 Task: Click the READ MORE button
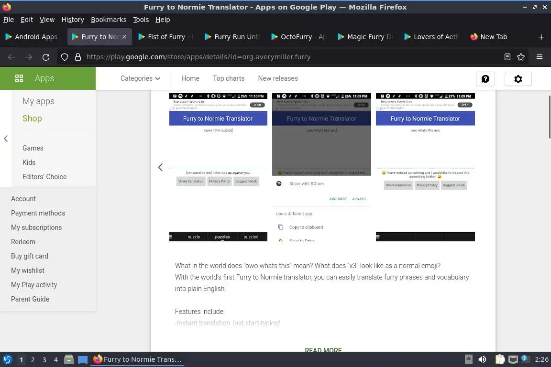[x=323, y=350]
